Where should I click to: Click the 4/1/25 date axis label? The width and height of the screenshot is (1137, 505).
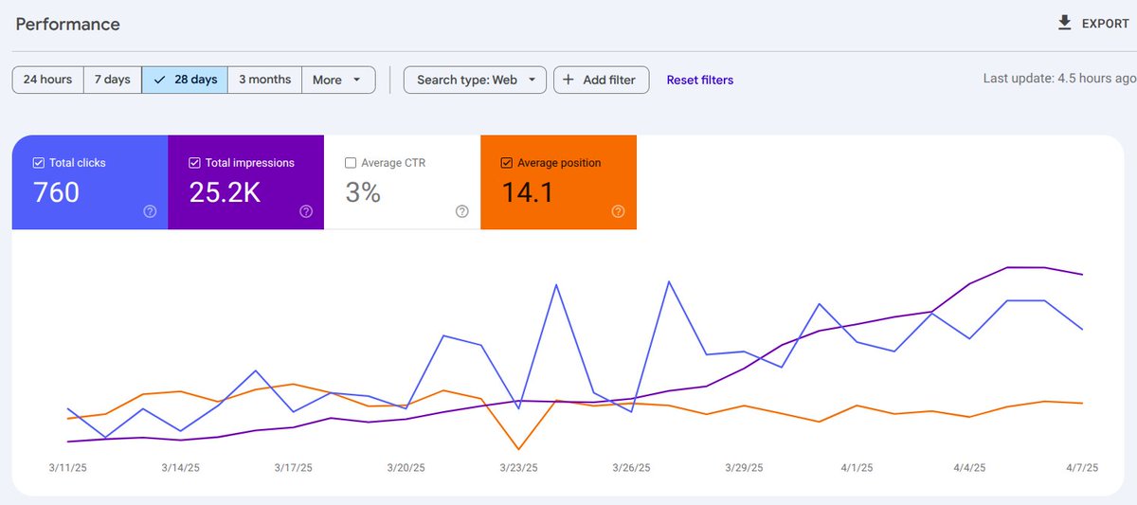[x=857, y=468]
